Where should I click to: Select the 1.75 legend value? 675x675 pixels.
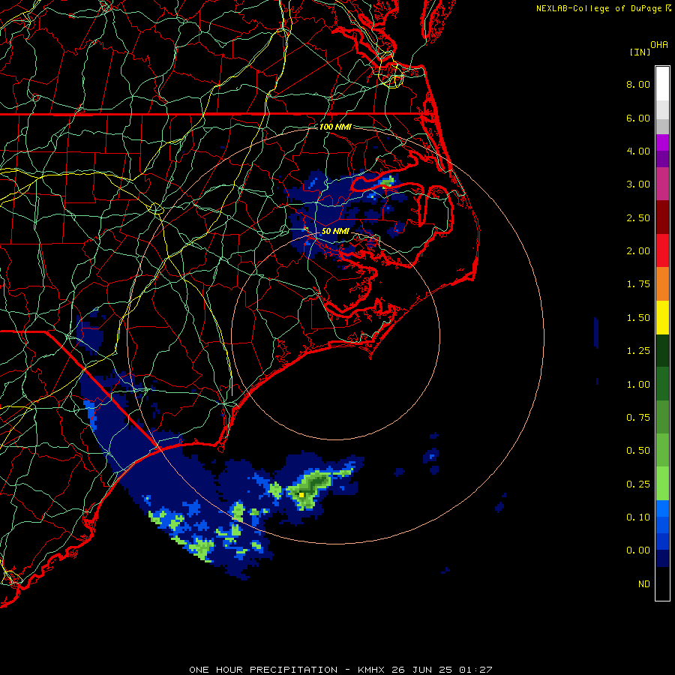point(638,284)
